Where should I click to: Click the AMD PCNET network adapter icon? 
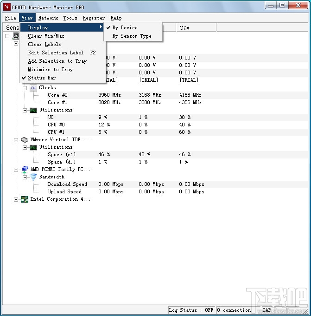[x=25, y=170]
